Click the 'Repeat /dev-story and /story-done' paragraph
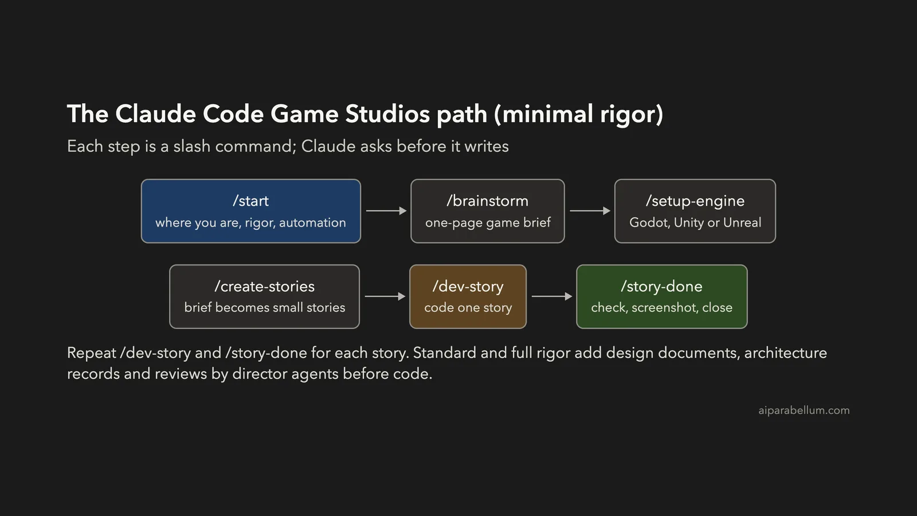Screen dimensions: 917x516 coord(447,363)
